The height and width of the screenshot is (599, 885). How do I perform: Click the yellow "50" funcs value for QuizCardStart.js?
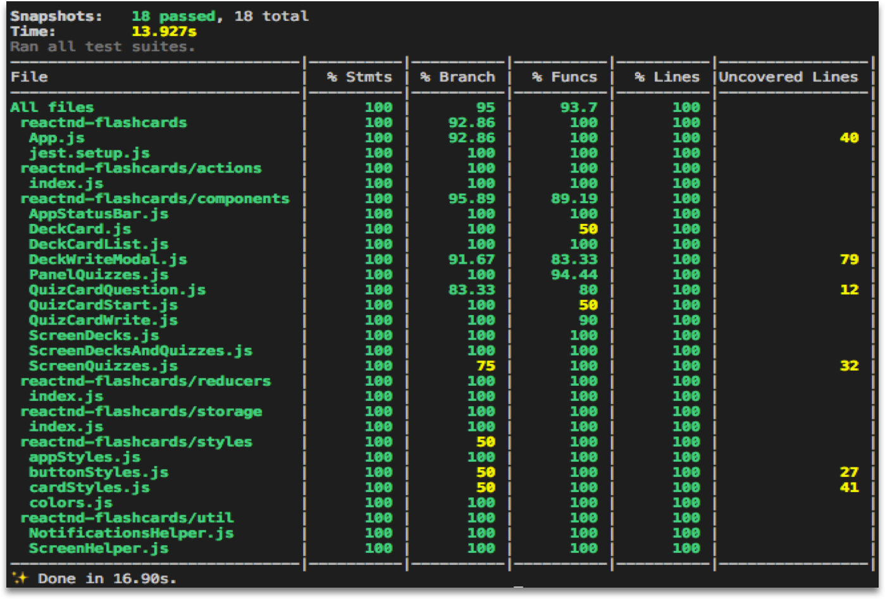pyautogui.click(x=588, y=305)
